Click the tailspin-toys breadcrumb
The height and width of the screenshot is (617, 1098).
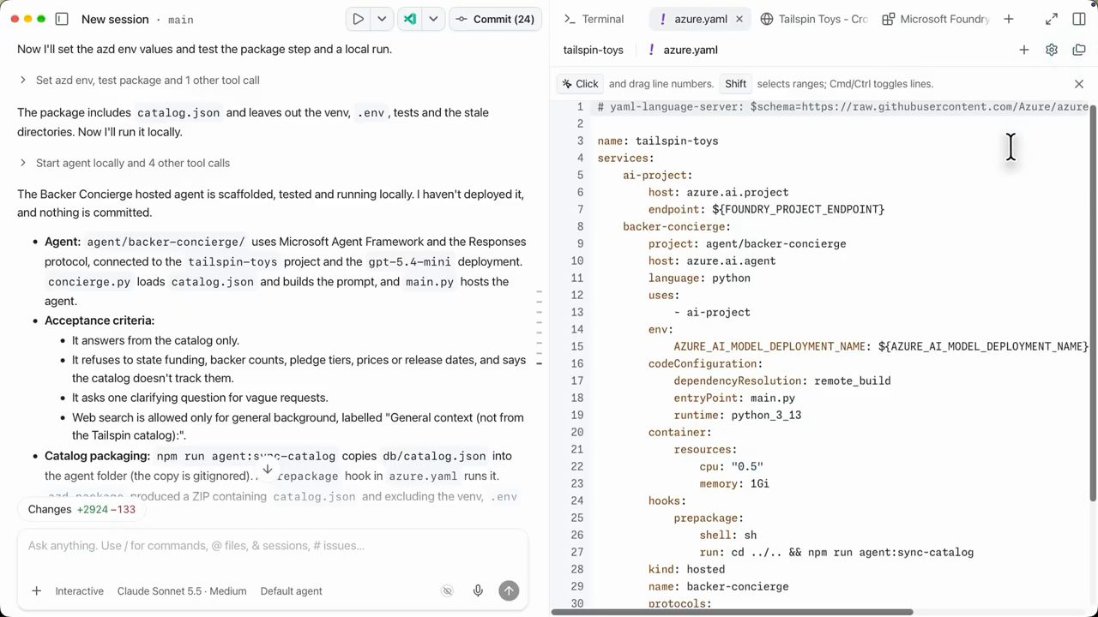click(x=593, y=50)
